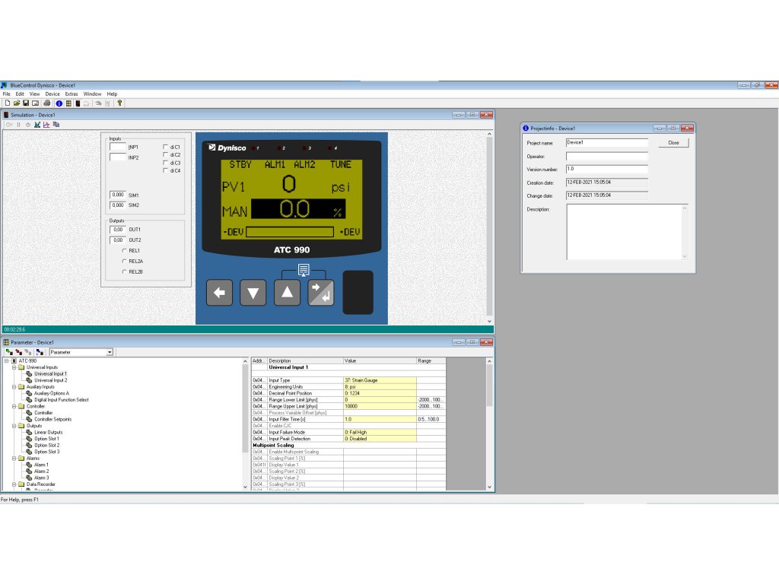Collapse the Alarms folder node
779x584 pixels.
[14, 459]
